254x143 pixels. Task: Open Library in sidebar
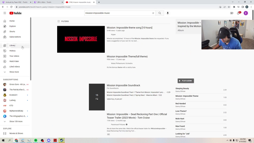click(x=15, y=45)
